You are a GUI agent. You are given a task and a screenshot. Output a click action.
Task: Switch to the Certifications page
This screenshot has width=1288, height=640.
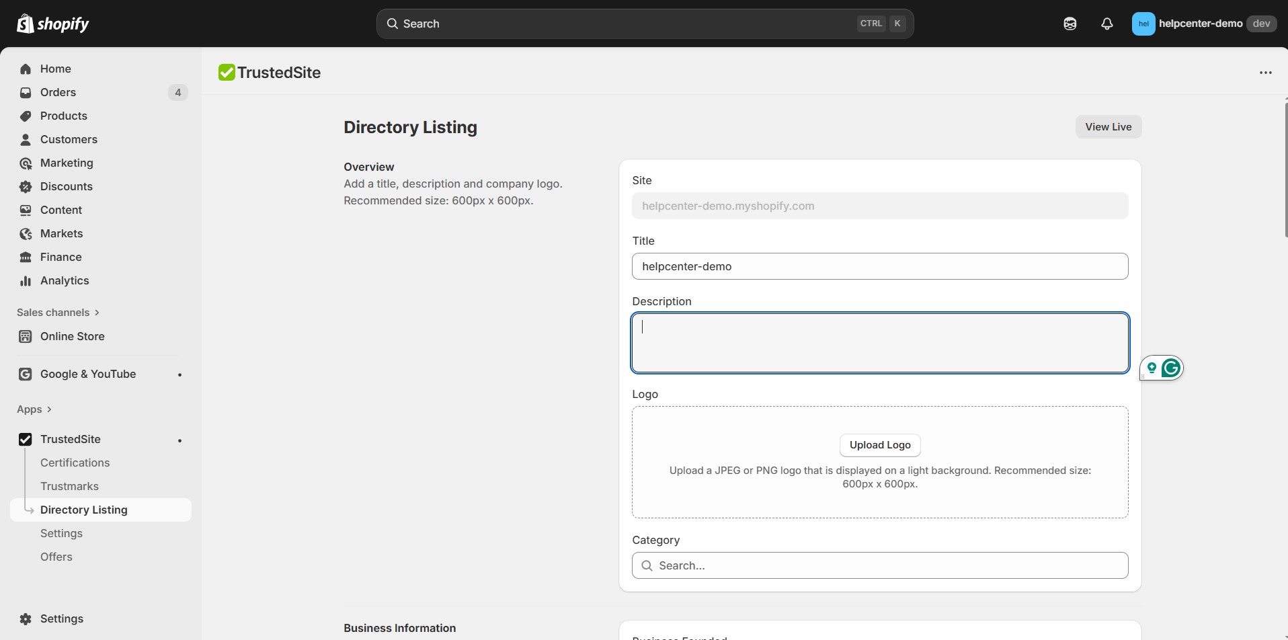pyautogui.click(x=75, y=463)
